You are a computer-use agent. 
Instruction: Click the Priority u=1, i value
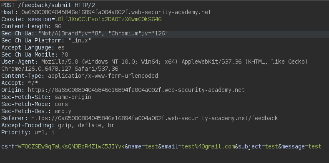pos(45,133)
